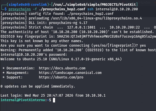The width and height of the screenshot is (156, 111).
Task: Click the '0 updates can be applied' message
Action: tap(38, 86)
